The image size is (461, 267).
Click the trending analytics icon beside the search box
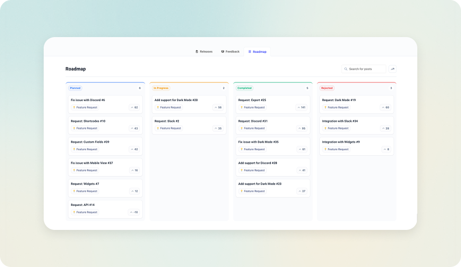(x=392, y=69)
